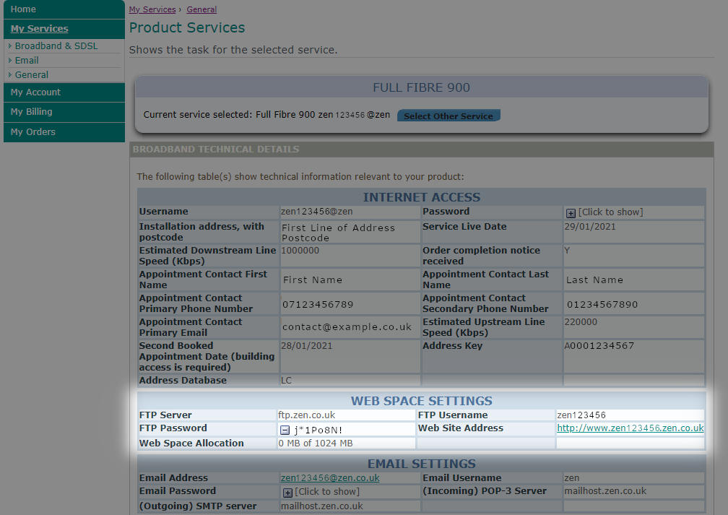Expand the Internet Access password plus icon
Screen dimensions: 728x515
571,213
